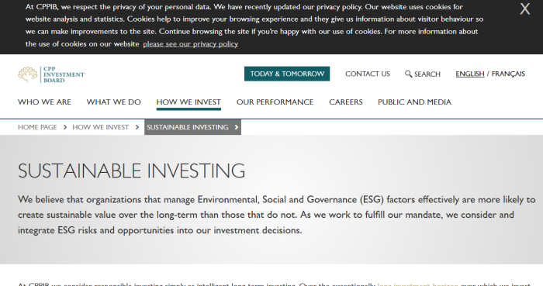Click the Search label in the header

tap(427, 74)
